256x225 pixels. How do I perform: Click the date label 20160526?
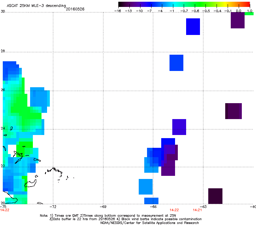pos(75,9)
